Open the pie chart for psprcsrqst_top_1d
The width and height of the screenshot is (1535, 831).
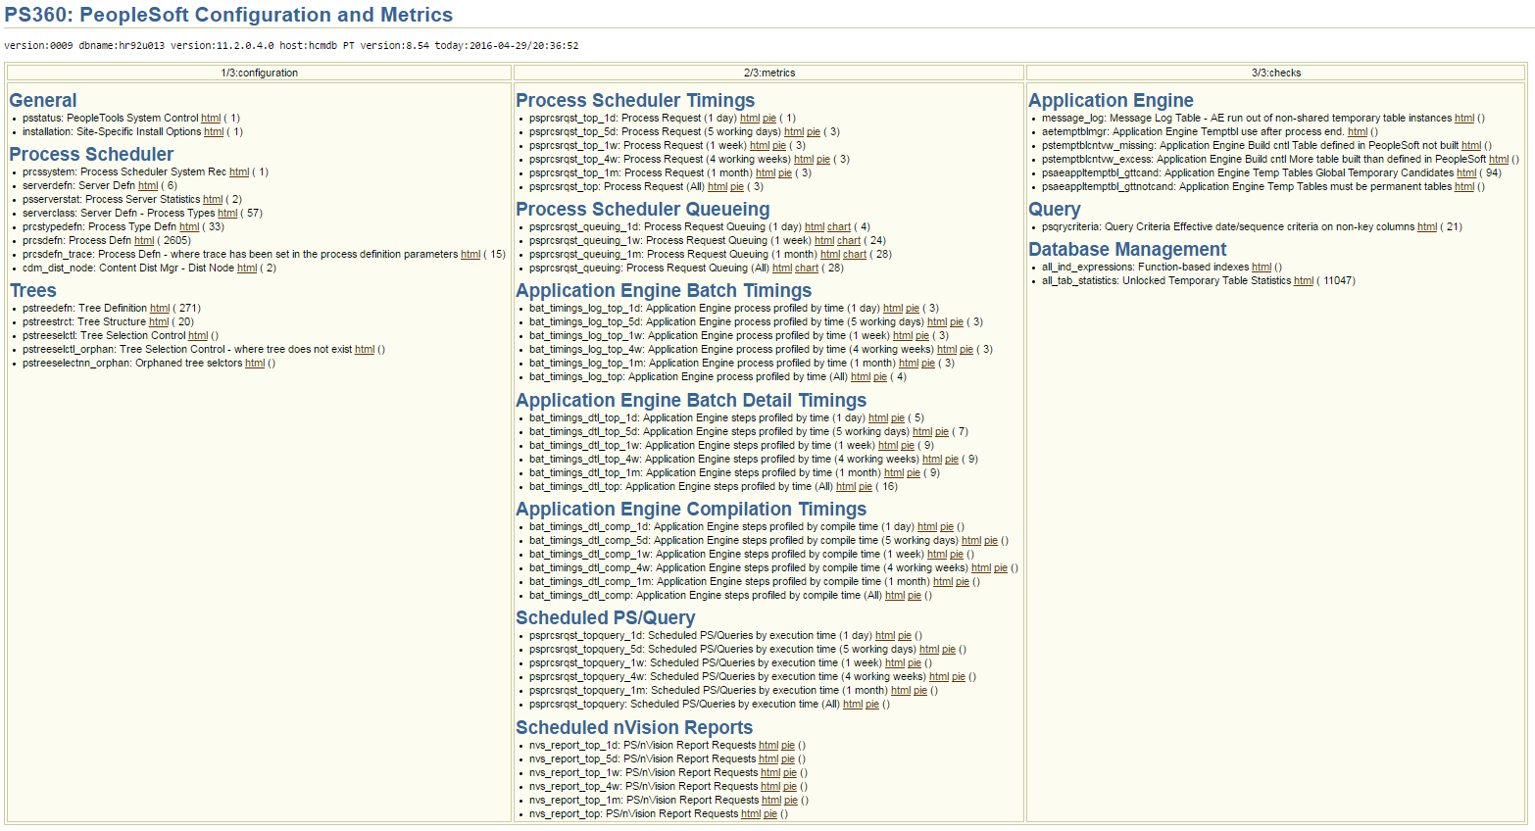(769, 118)
